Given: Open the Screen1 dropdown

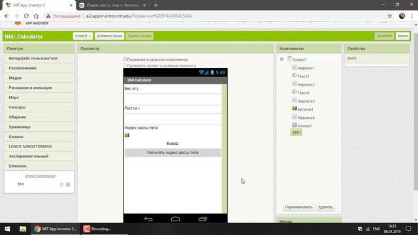Looking at the screenshot, I should (x=83, y=36).
